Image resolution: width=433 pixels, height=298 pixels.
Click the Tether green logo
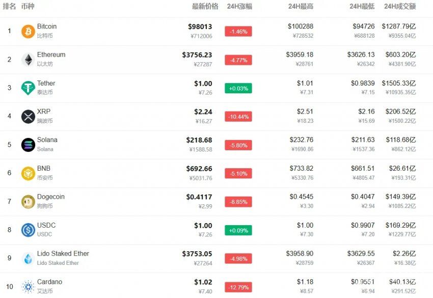pyautogui.click(x=28, y=88)
